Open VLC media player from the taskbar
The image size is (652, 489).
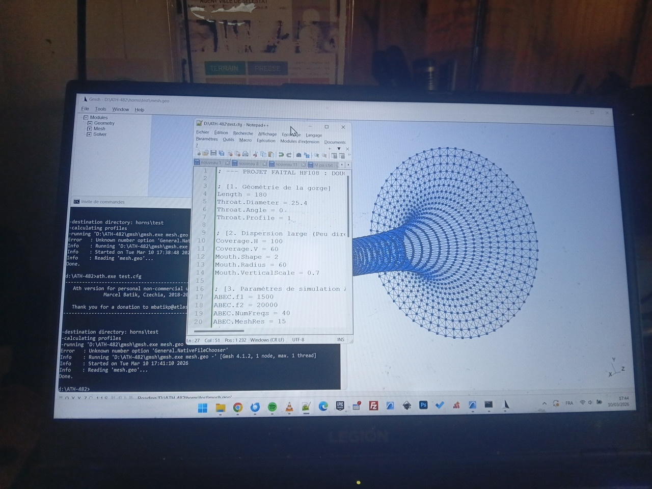[x=289, y=407]
